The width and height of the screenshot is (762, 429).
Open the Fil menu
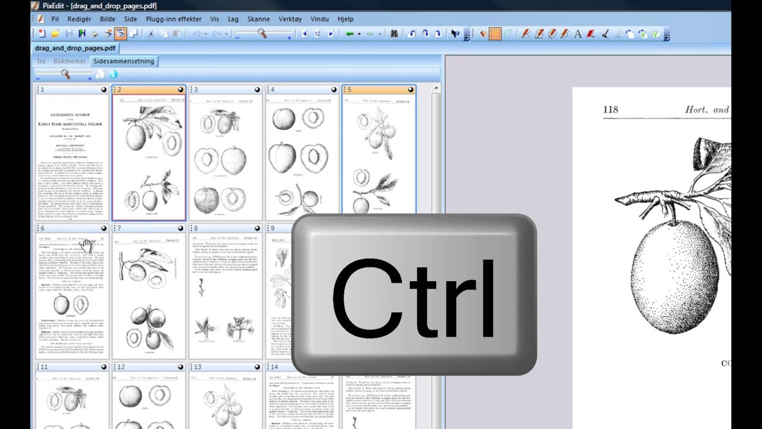click(x=55, y=19)
